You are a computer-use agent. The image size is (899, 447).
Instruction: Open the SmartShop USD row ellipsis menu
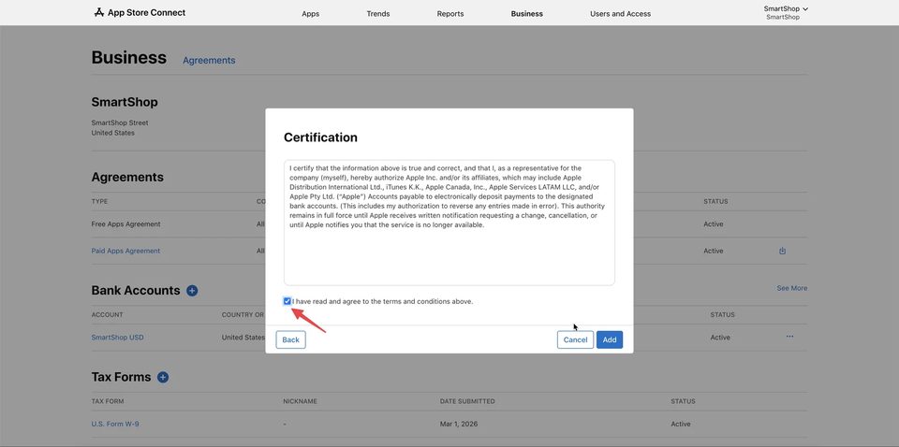click(x=789, y=337)
